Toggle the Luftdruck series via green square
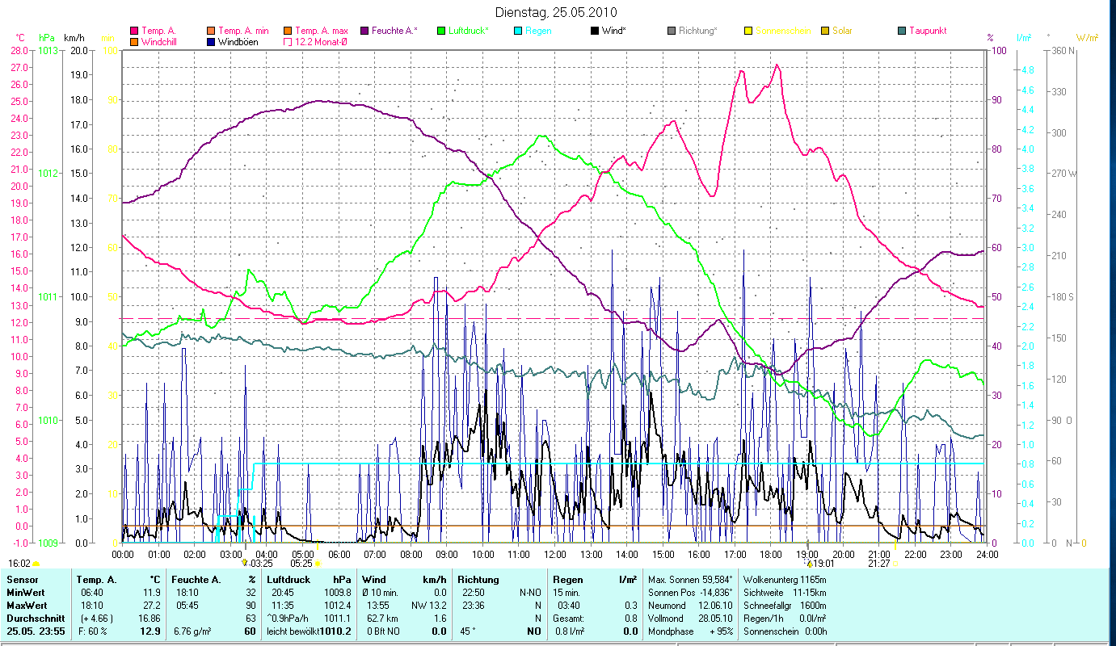Image resolution: width=1116 pixels, height=646 pixels. 441,31
